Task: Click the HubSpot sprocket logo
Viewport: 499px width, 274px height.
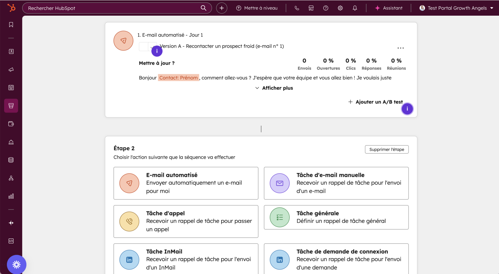Action: pyautogui.click(x=11, y=8)
